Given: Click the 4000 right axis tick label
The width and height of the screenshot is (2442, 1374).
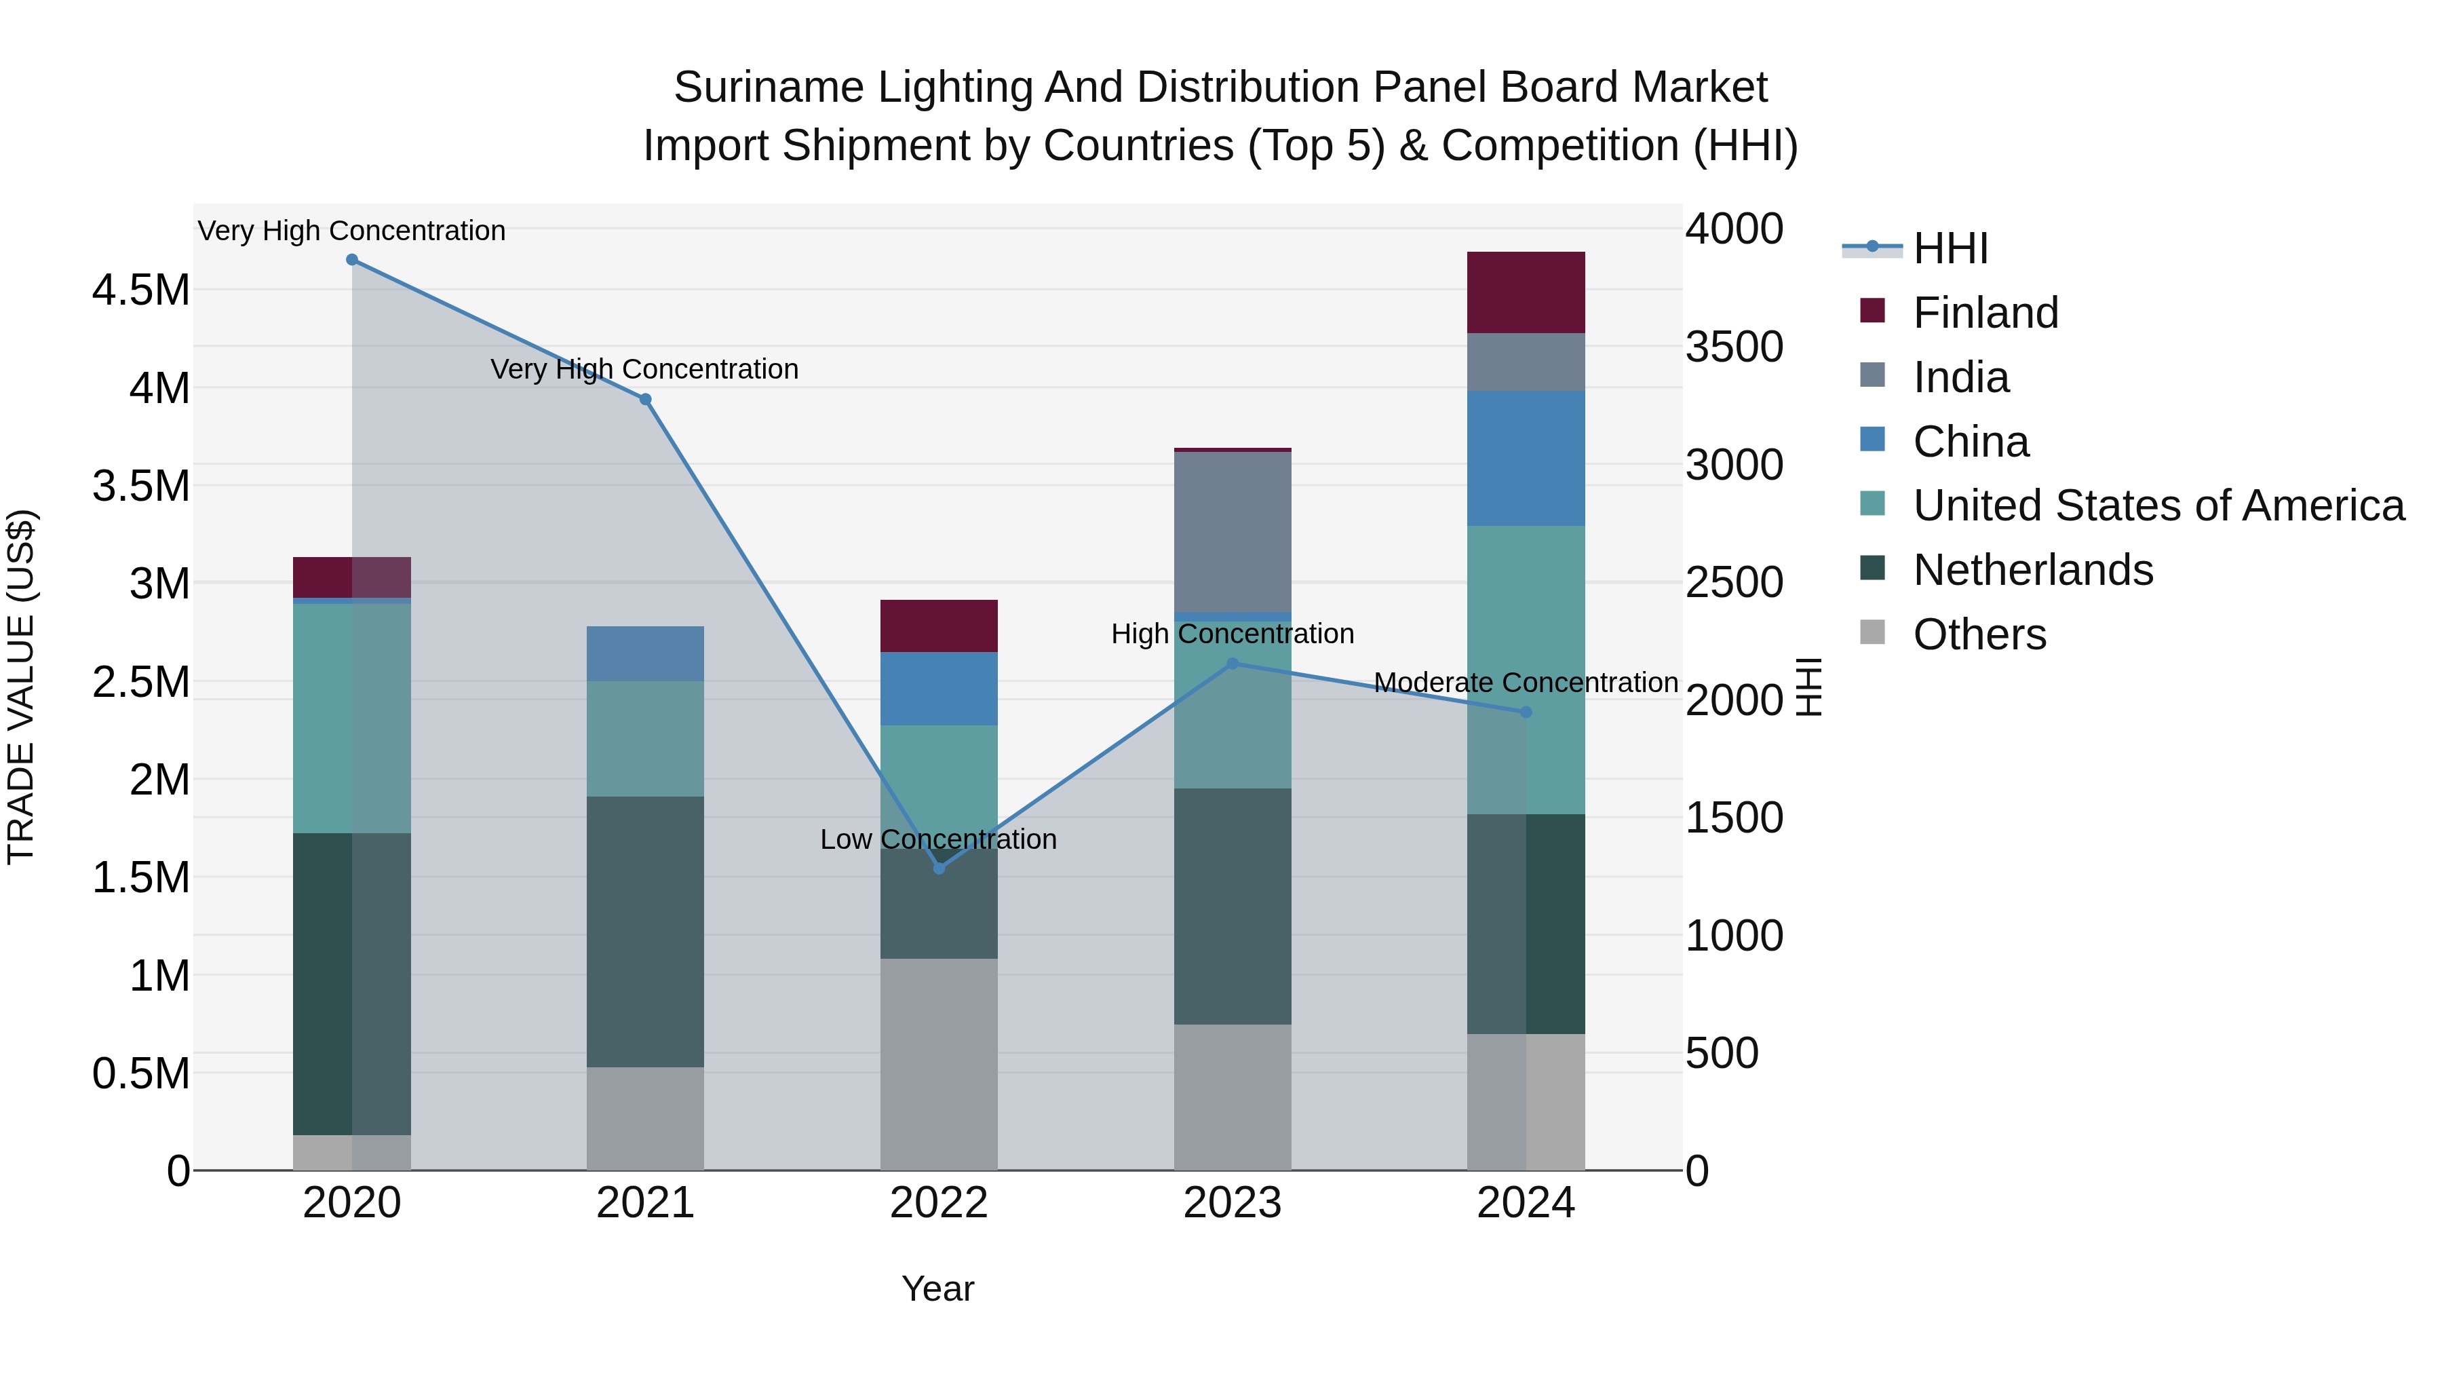Looking at the screenshot, I should click(x=1734, y=229).
